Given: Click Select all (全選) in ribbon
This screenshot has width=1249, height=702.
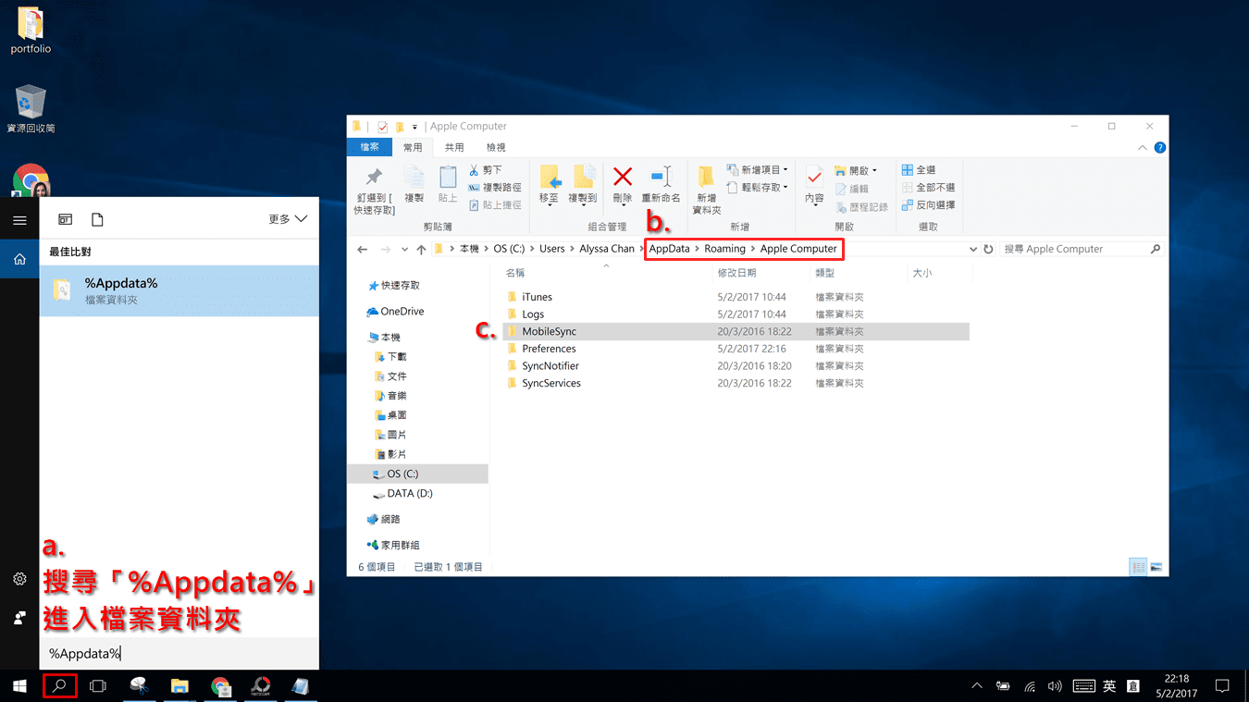Looking at the screenshot, I should coord(919,170).
